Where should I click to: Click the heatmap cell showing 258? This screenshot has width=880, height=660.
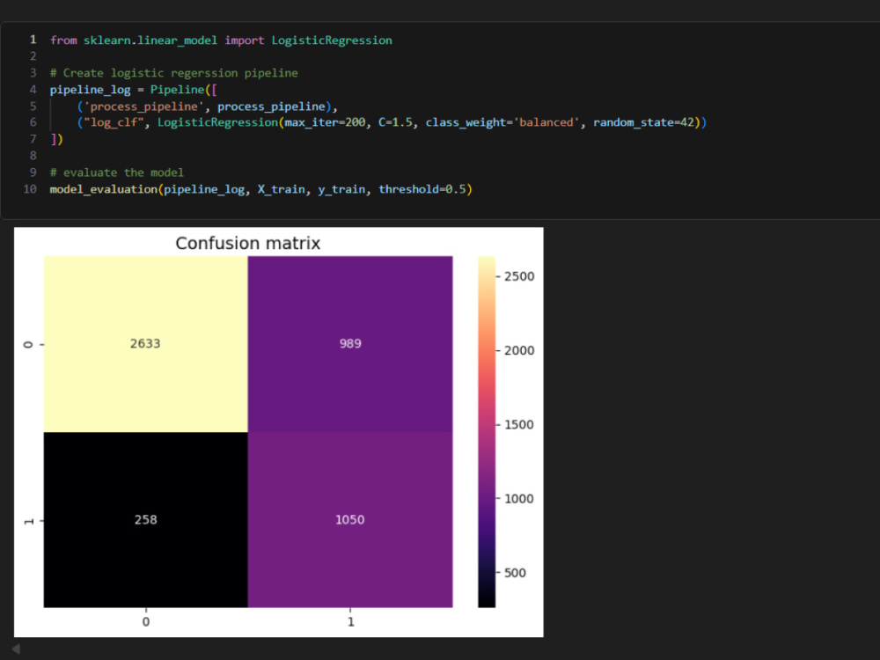[145, 520]
